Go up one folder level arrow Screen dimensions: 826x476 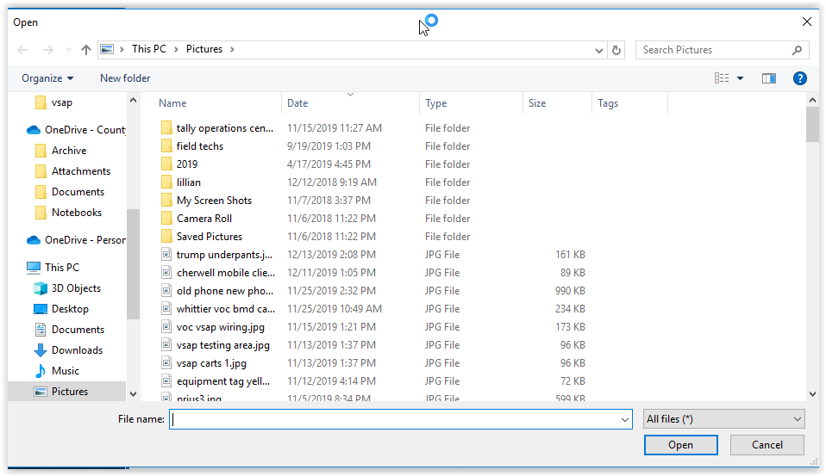coord(86,49)
